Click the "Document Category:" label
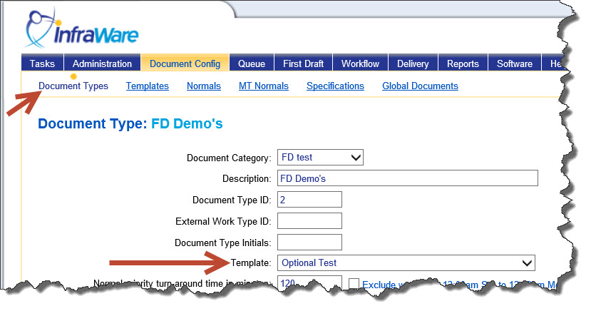Screen dimensions: 591x311 (229, 158)
